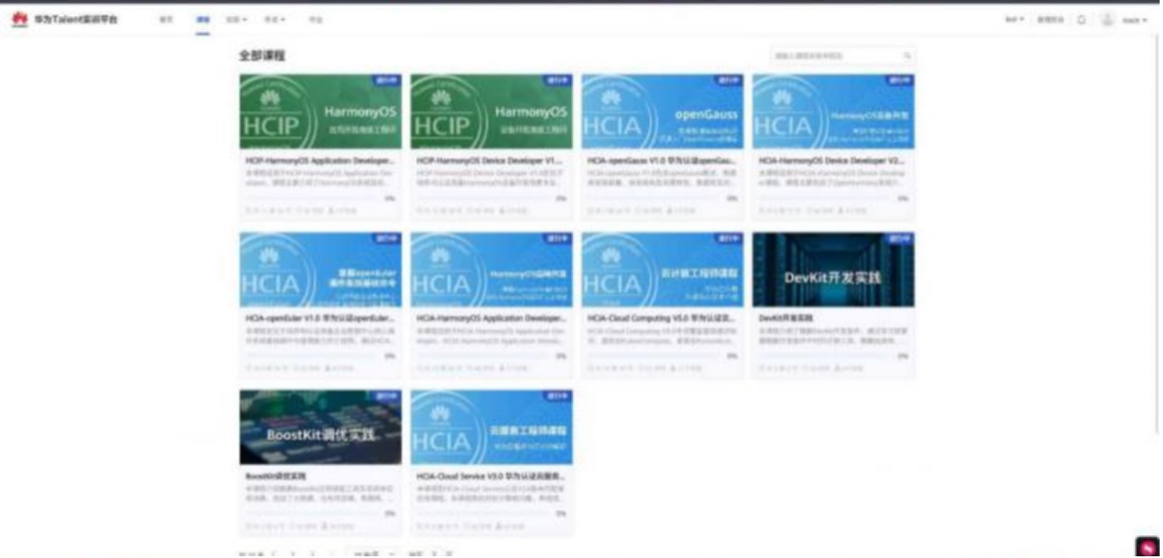Open the HCIA-Cloud Service V3.0 course thumbnail
The height and width of the screenshot is (558, 1163).
(491, 427)
